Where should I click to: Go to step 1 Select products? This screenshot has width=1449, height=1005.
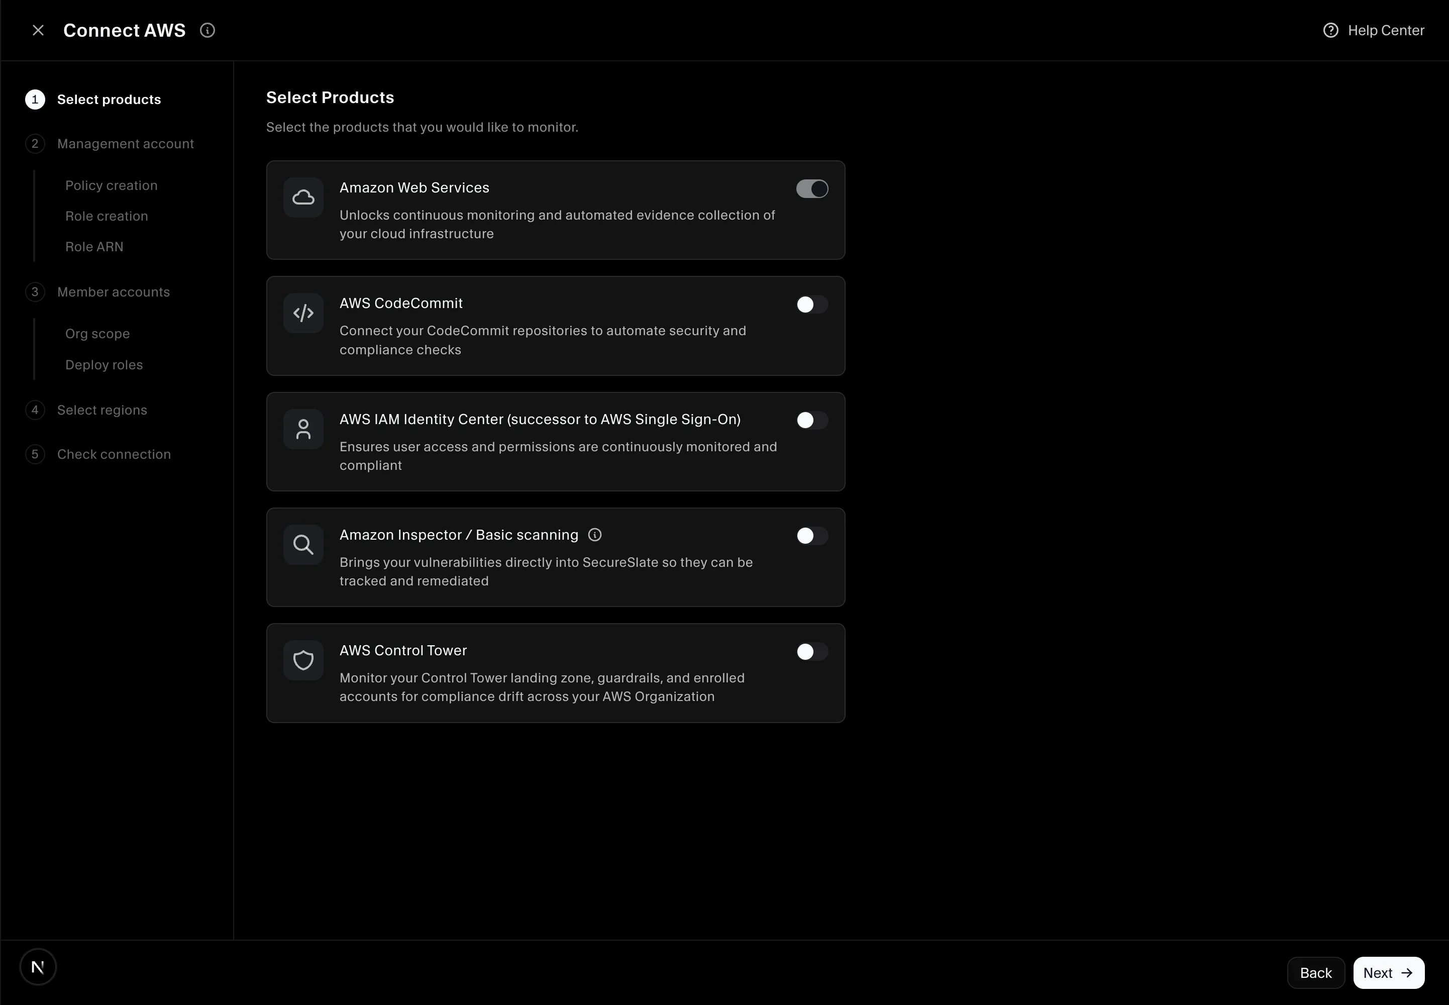[93, 99]
